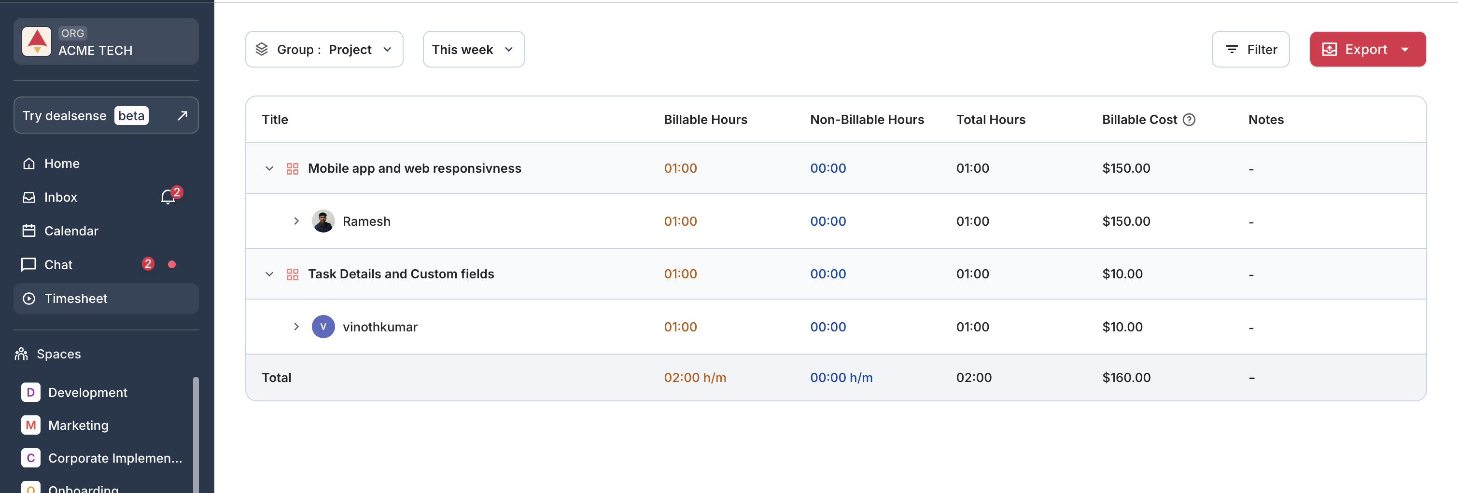1458x493 pixels.
Task: Open dealsense beta external link arrow
Action: point(182,115)
